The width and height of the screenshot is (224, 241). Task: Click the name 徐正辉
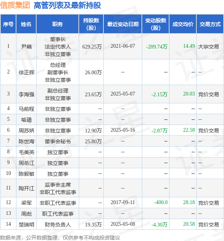pyautogui.click(x=26, y=72)
